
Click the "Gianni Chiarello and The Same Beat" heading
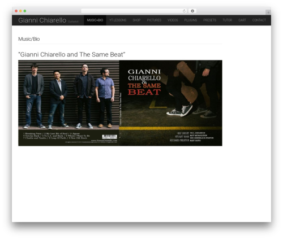(x=72, y=54)
